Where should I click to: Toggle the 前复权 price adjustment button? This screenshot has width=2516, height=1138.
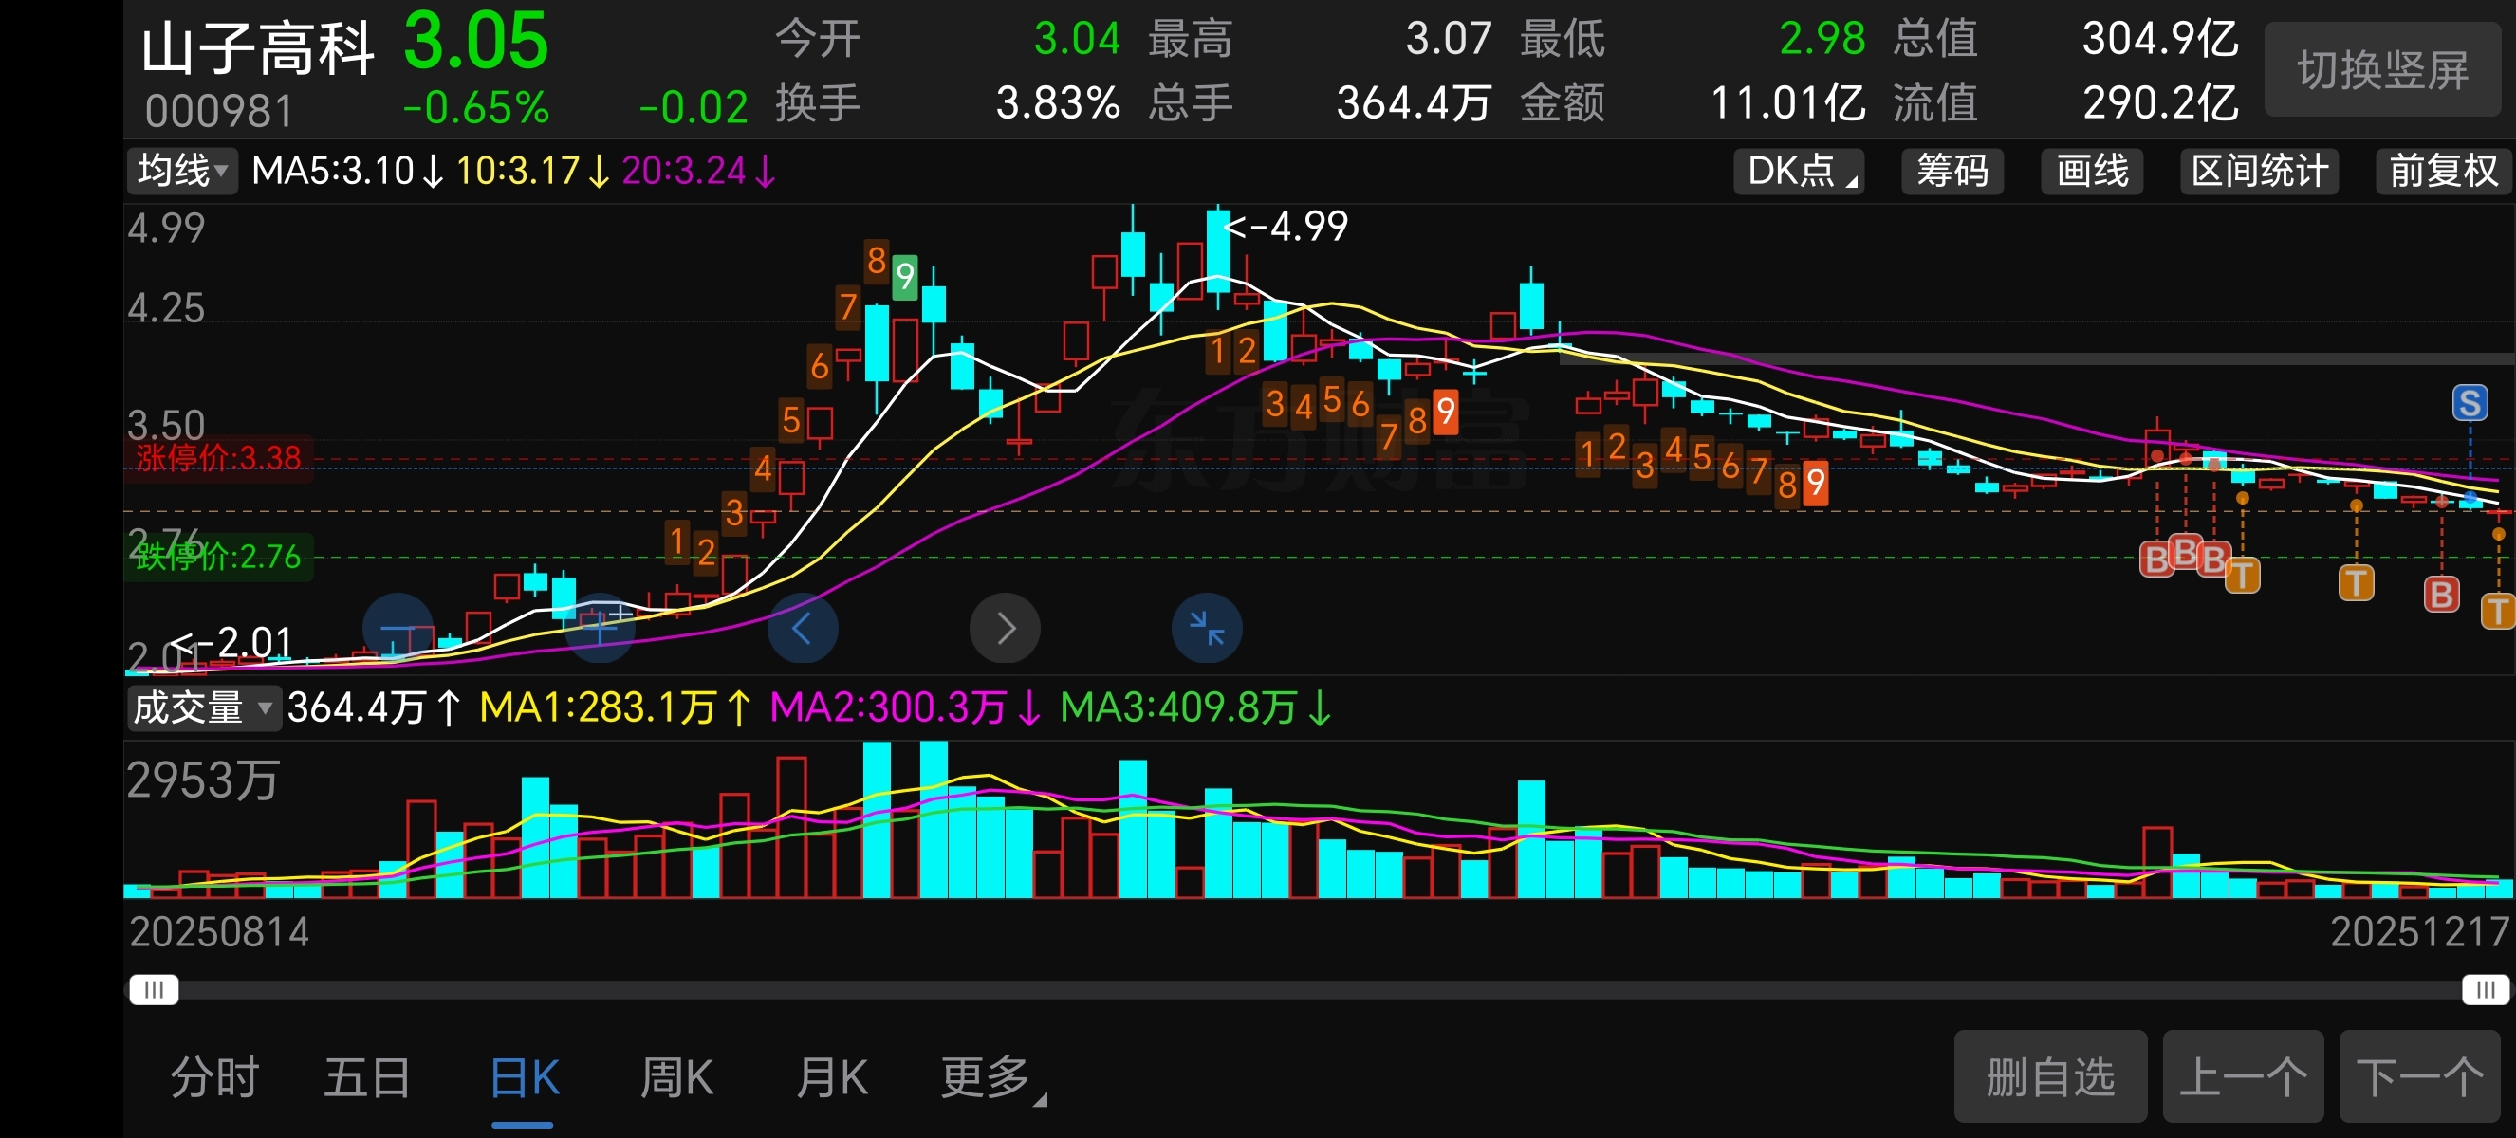click(x=2443, y=171)
